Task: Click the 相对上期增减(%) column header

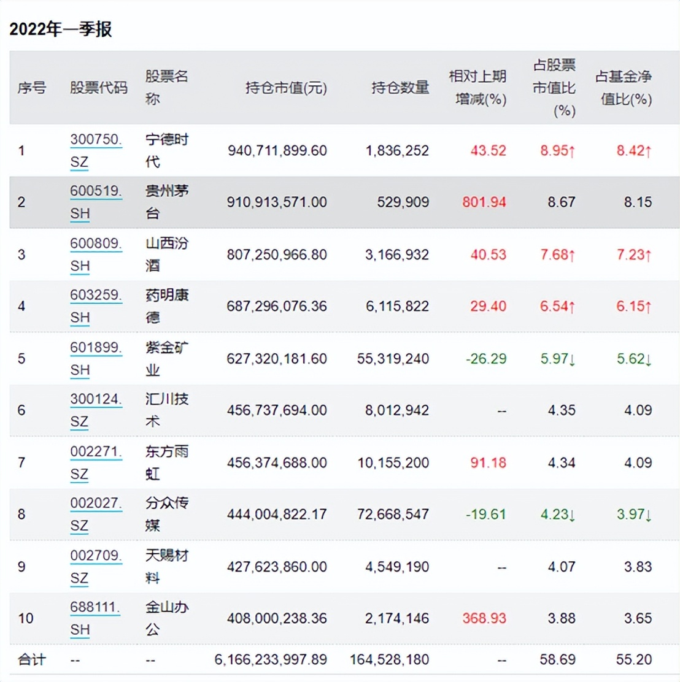Action: 478,88
